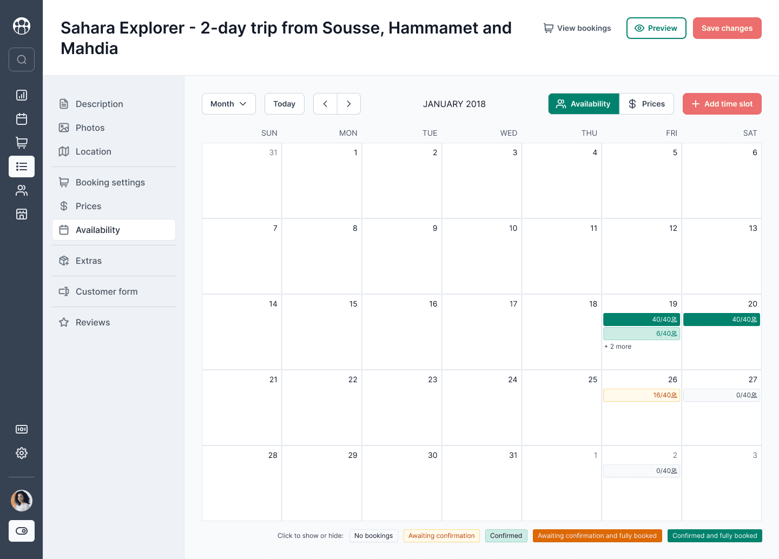Click the Add time slot button
This screenshot has height=559, width=779.
722,104
